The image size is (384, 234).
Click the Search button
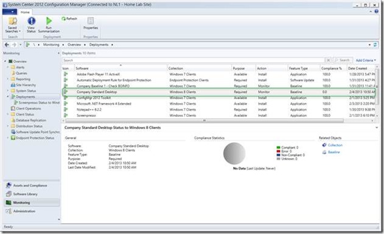coord(343,60)
